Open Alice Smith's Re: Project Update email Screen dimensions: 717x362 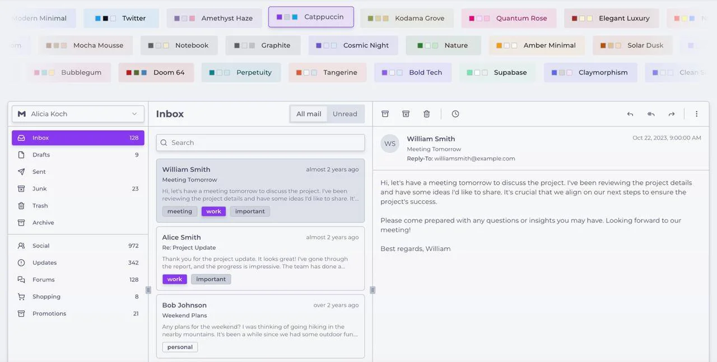[260, 258]
